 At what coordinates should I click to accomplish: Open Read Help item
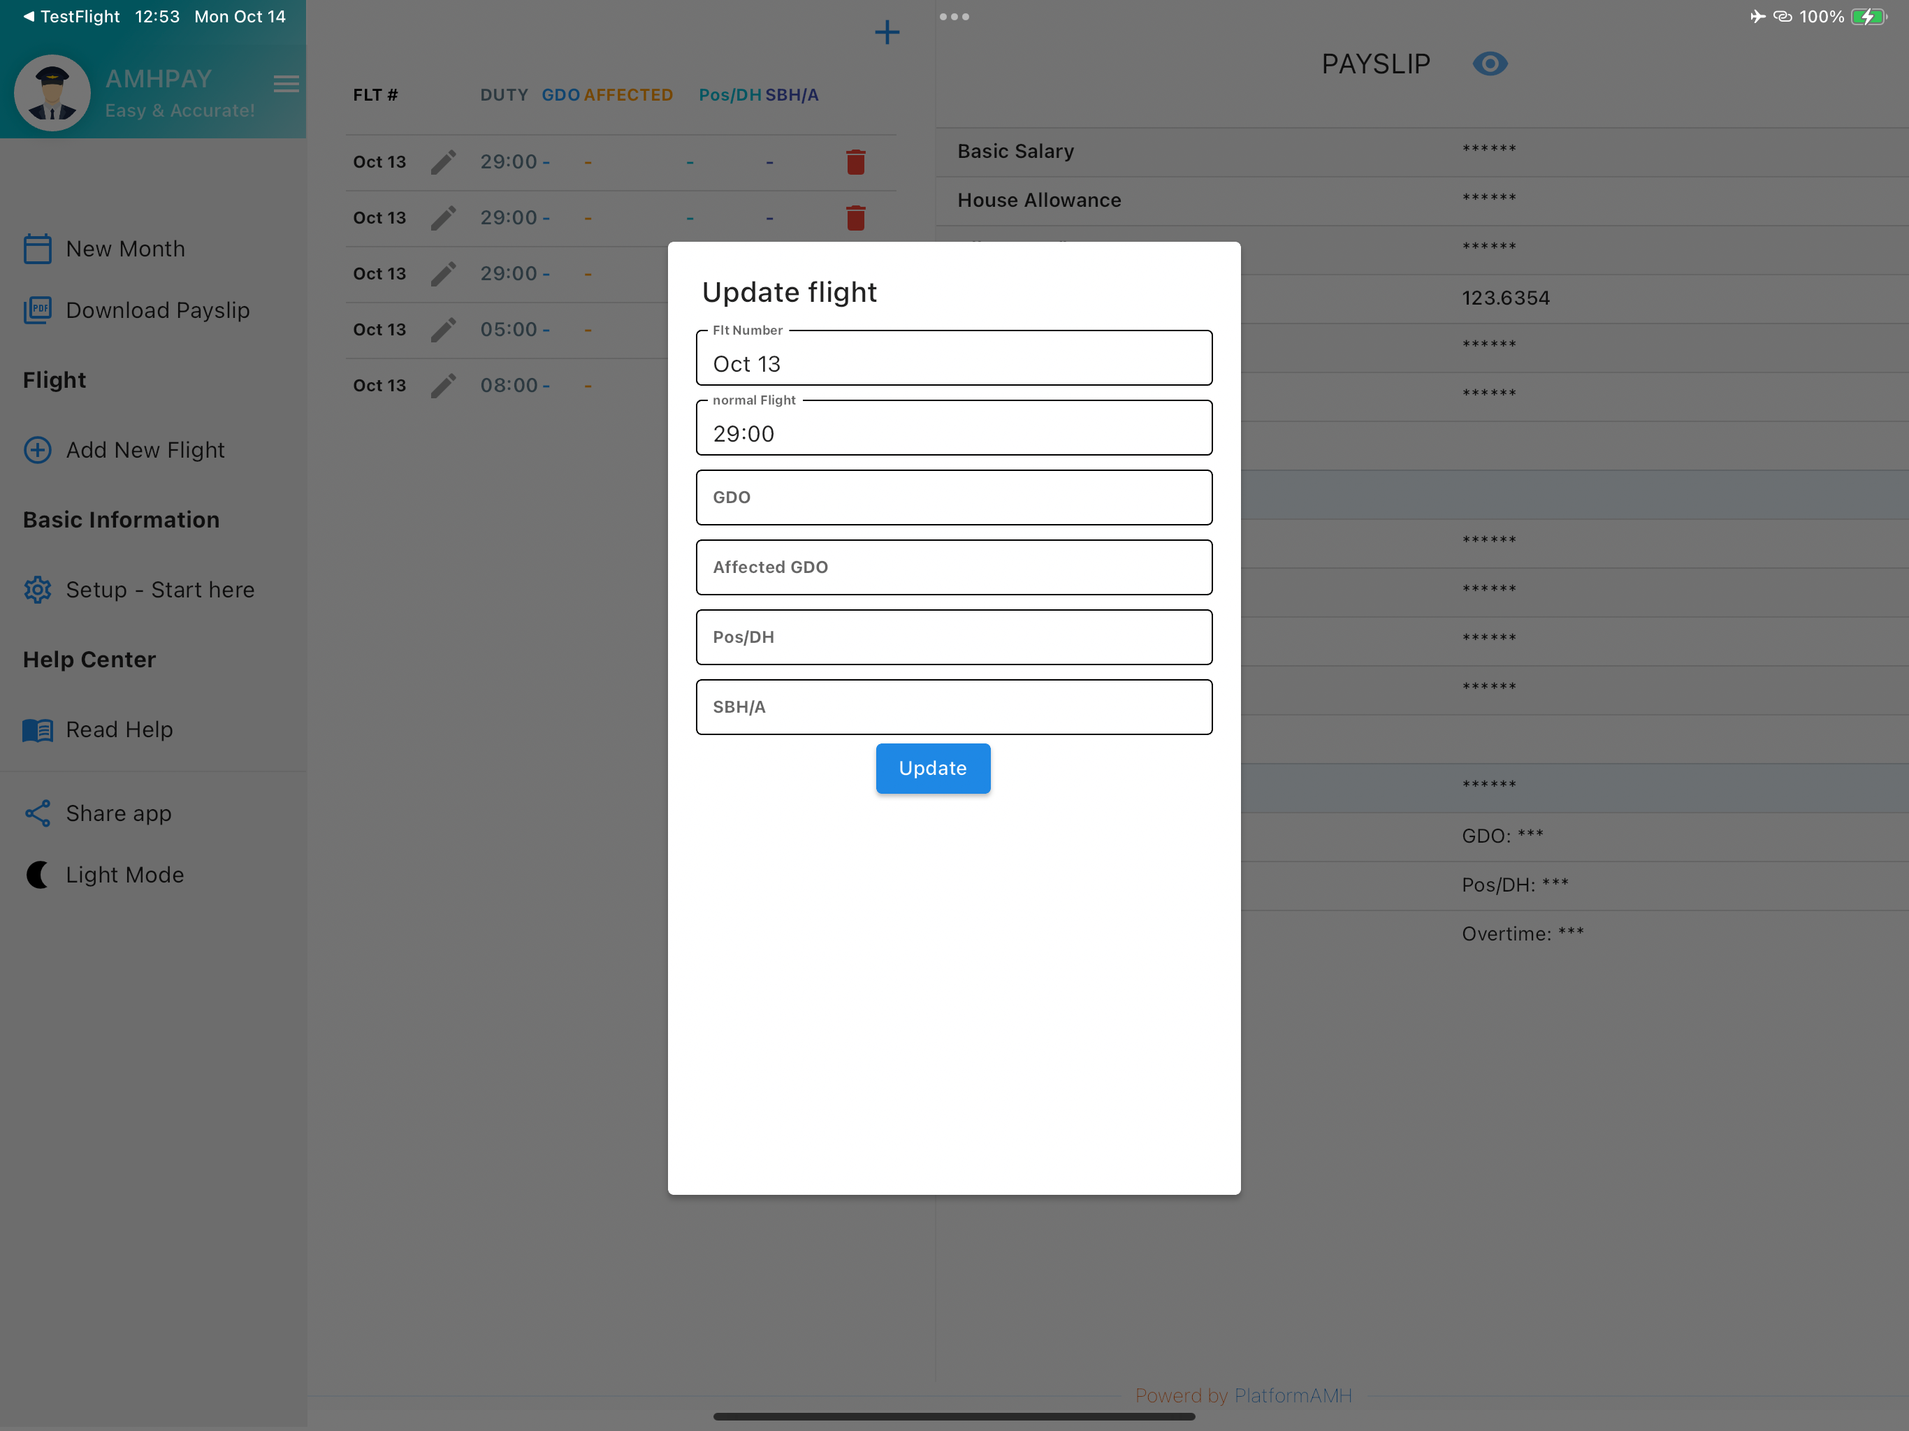click(x=99, y=729)
